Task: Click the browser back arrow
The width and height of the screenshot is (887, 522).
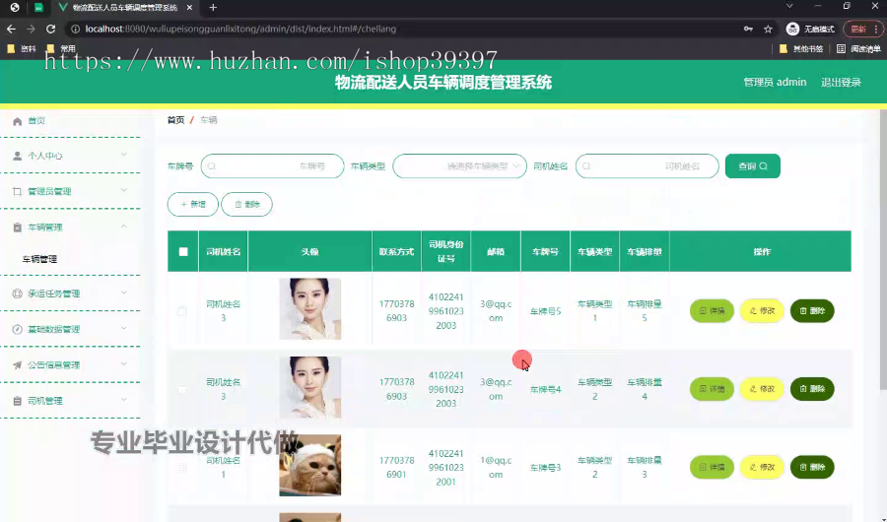Action: (11, 29)
